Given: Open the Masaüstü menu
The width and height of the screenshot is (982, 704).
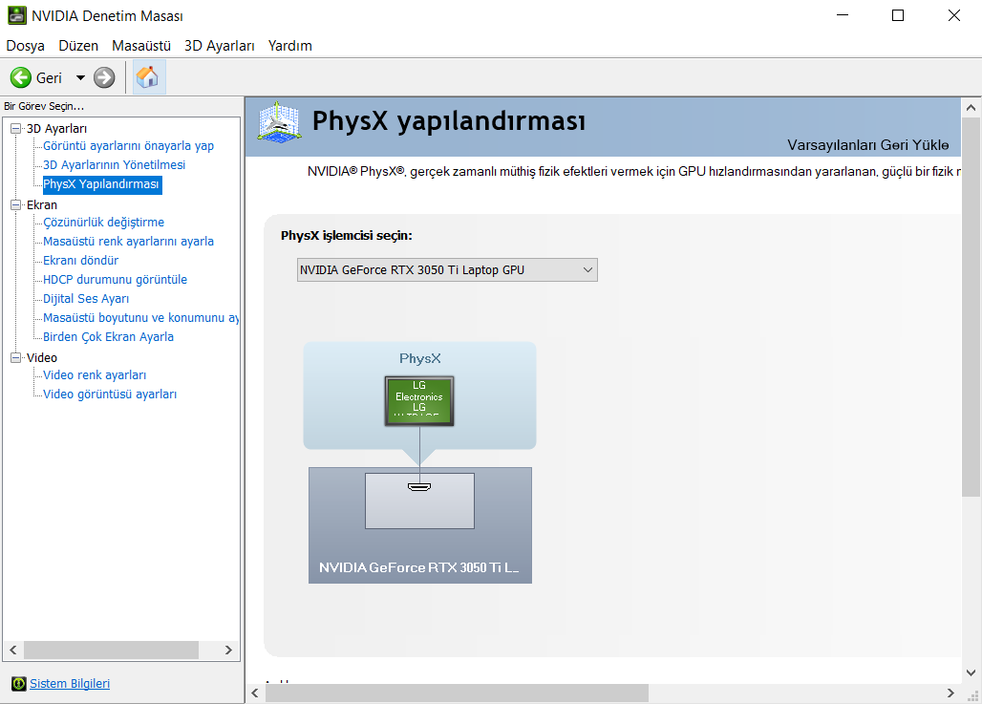Looking at the screenshot, I should (141, 46).
